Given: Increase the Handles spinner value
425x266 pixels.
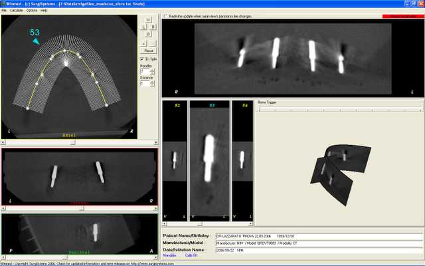Looking at the screenshot, I should pos(152,70).
